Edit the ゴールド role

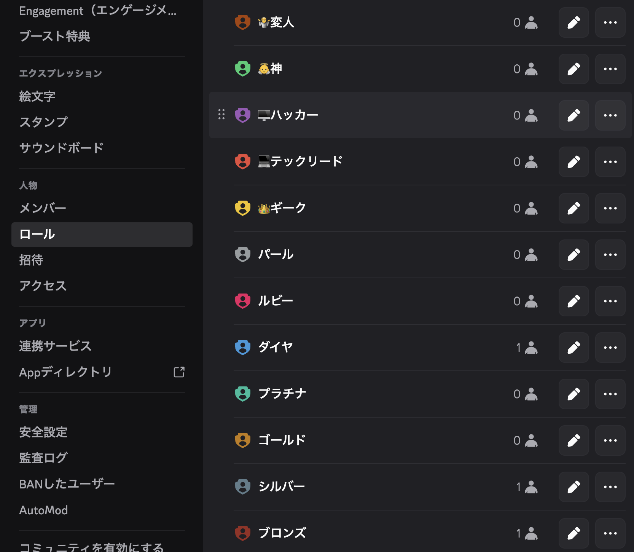point(573,440)
